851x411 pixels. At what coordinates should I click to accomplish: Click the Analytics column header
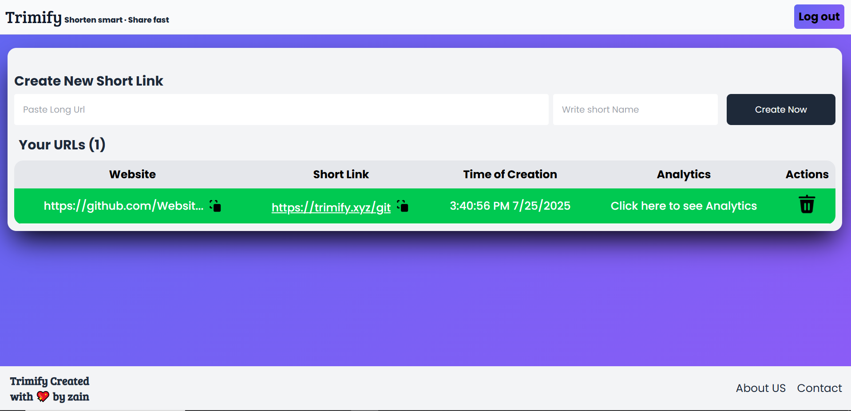pos(684,175)
